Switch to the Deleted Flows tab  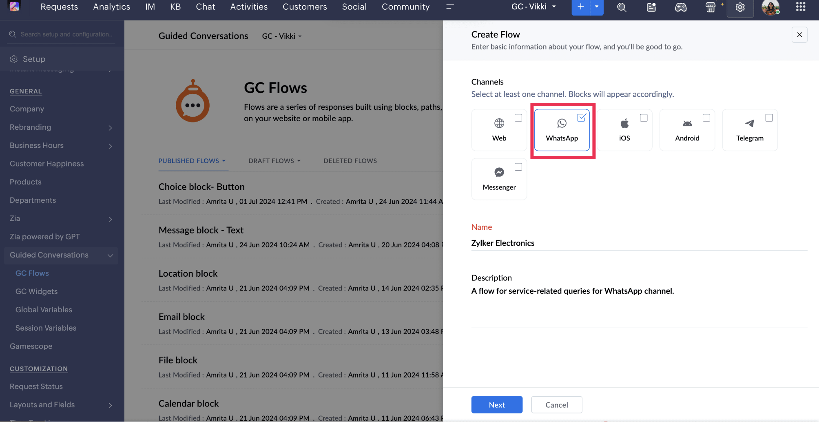(350, 161)
